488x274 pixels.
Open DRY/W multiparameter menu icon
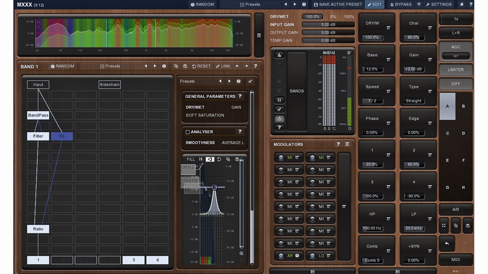388,27
